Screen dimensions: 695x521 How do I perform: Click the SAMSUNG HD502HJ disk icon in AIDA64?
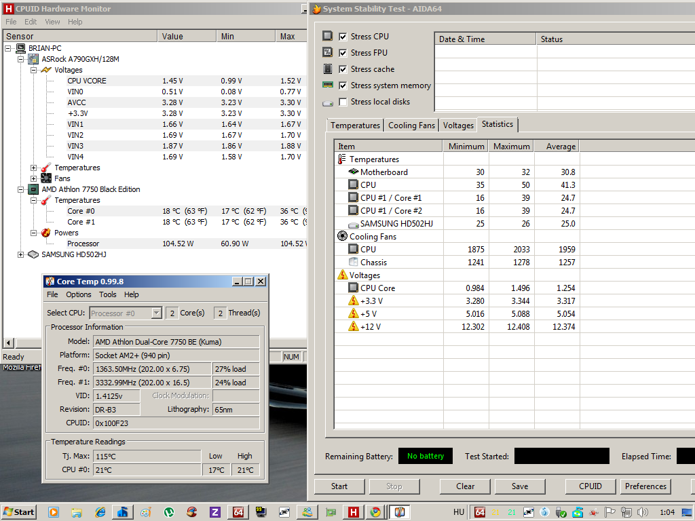click(353, 224)
